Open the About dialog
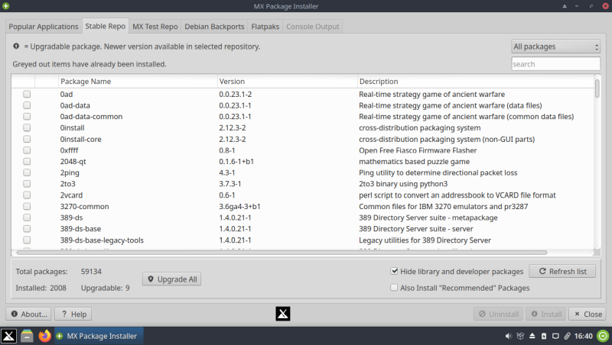 (x=28, y=314)
